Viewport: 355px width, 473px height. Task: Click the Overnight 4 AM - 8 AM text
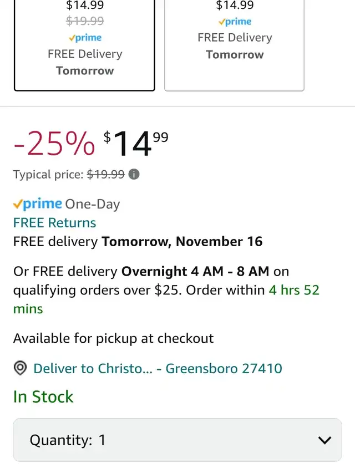tap(195, 272)
